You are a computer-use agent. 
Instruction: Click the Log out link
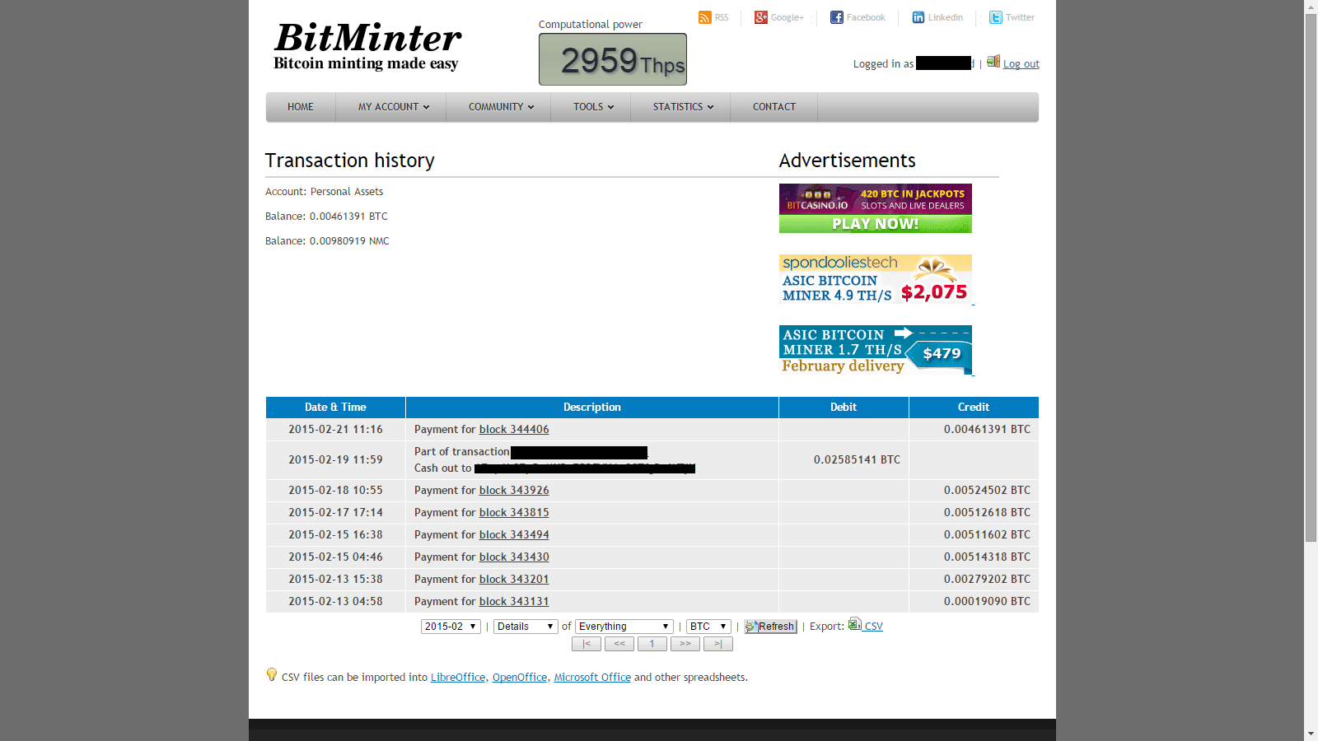tap(1021, 64)
